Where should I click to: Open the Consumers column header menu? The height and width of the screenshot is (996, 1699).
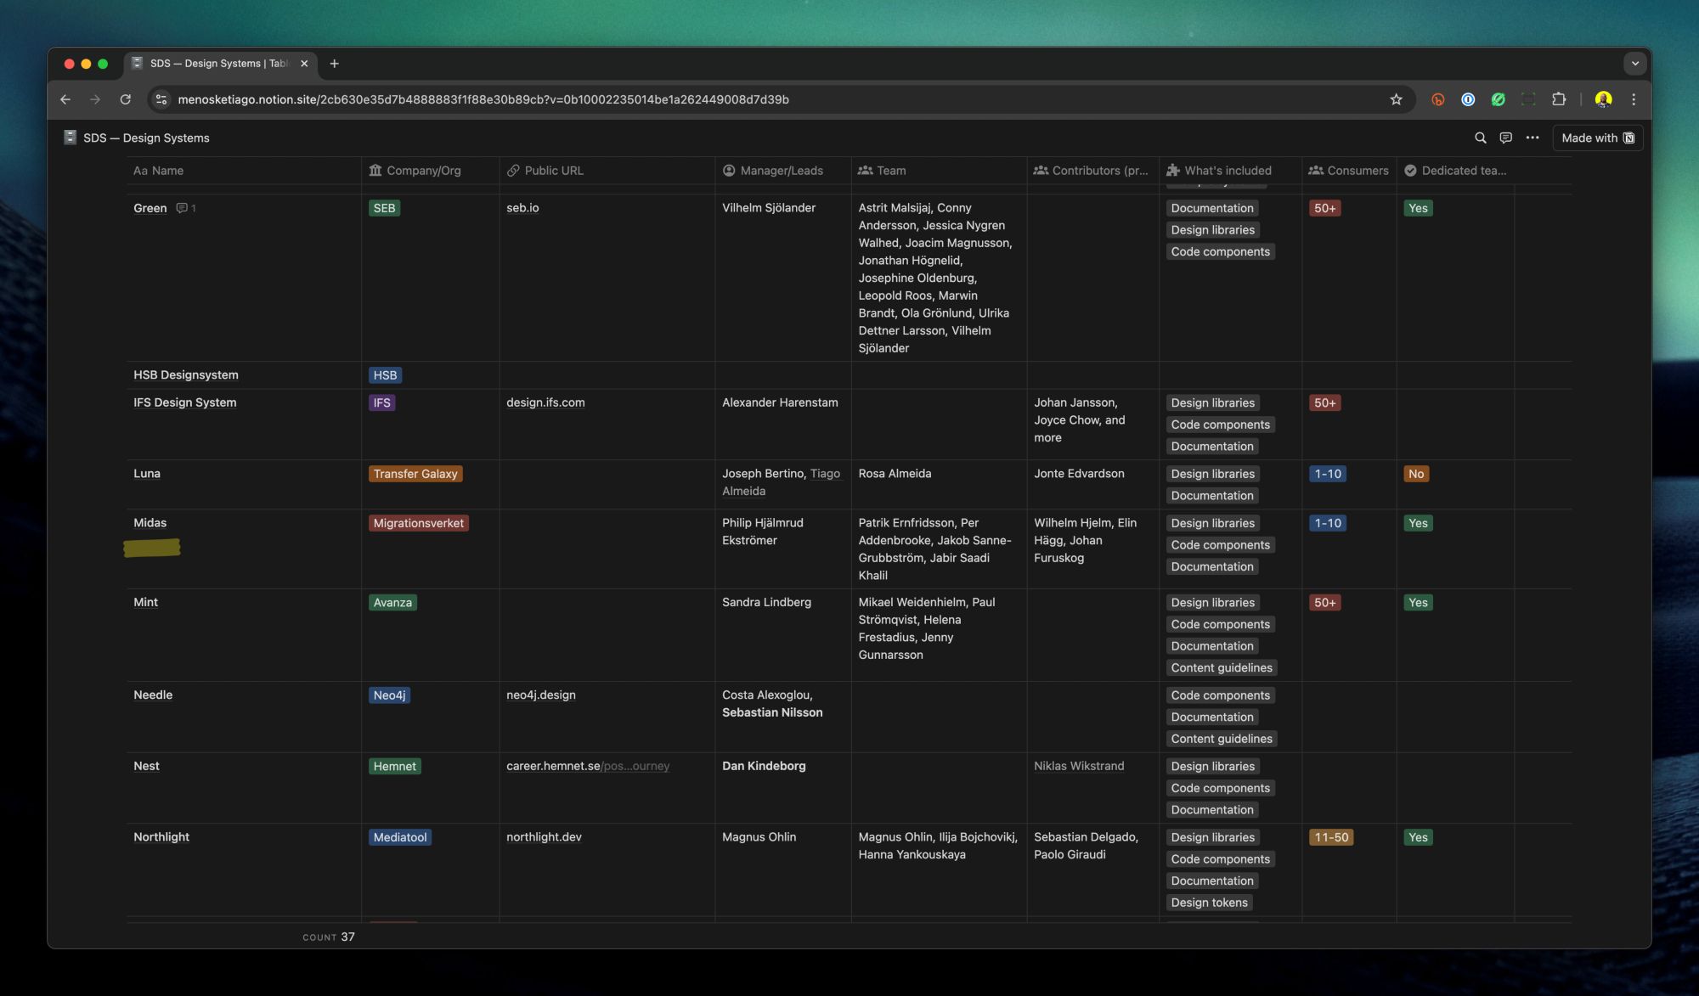1349,171
